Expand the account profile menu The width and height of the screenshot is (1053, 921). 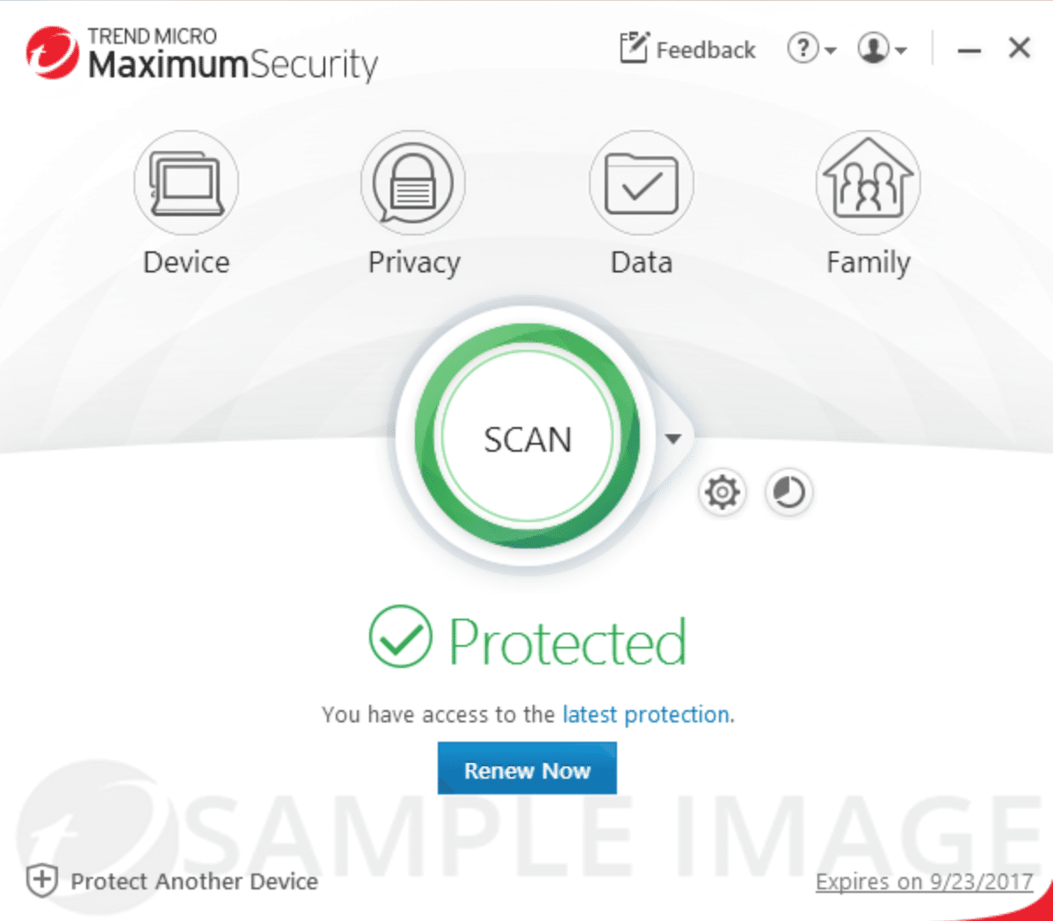pyautogui.click(x=882, y=49)
